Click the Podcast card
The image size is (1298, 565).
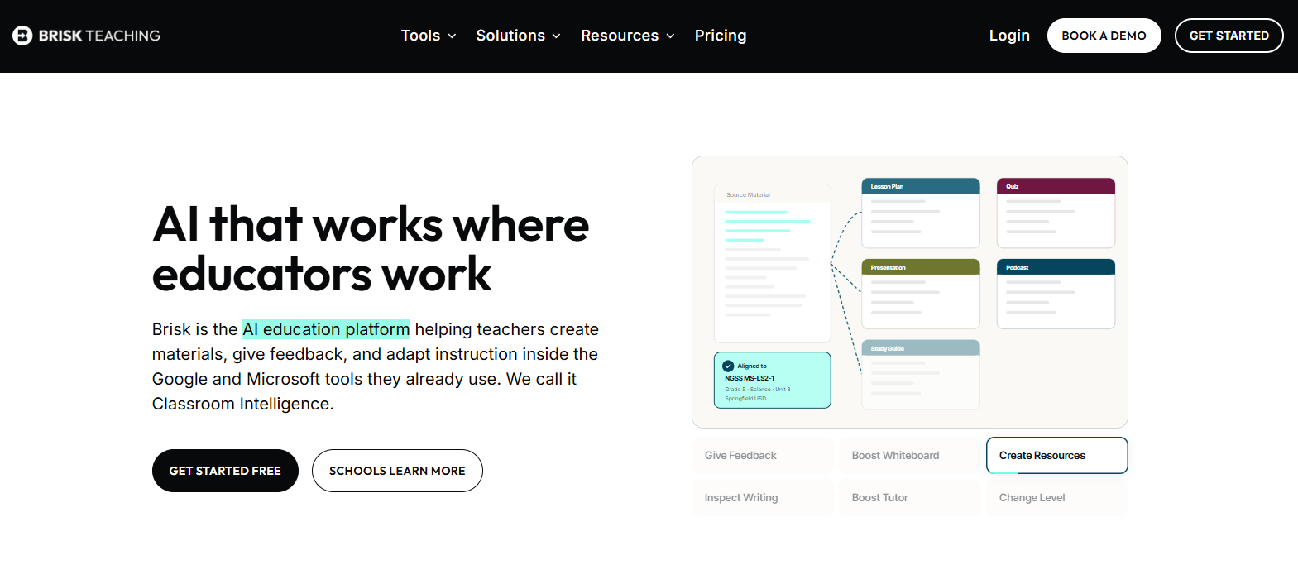tap(1056, 294)
